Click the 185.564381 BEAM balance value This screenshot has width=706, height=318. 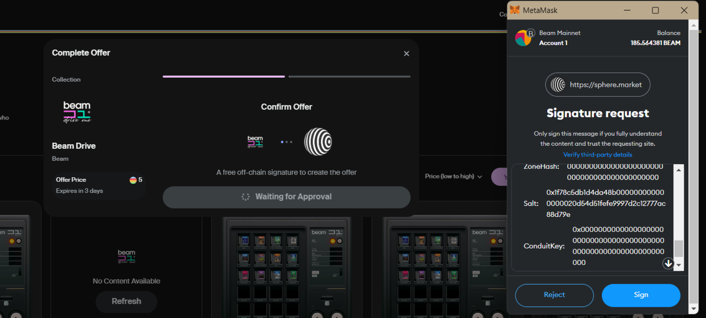point(655,43)
